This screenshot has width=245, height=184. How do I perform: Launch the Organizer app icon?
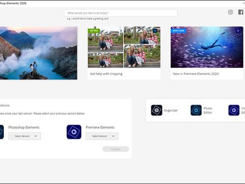pos(156,110)
